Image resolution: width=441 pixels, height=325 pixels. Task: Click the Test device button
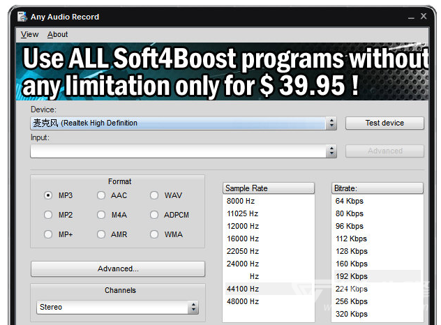click(384, 123)
